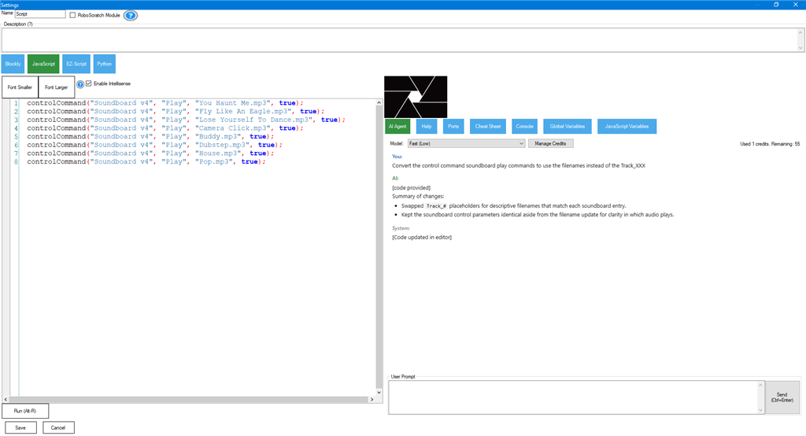Switch to the Blockly tab

tap(13, 64)
